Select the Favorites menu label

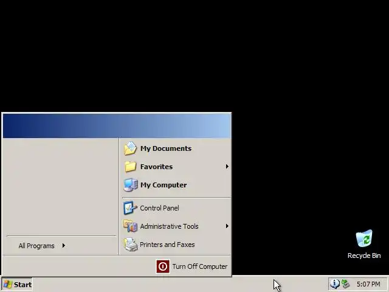pos(157,167)
